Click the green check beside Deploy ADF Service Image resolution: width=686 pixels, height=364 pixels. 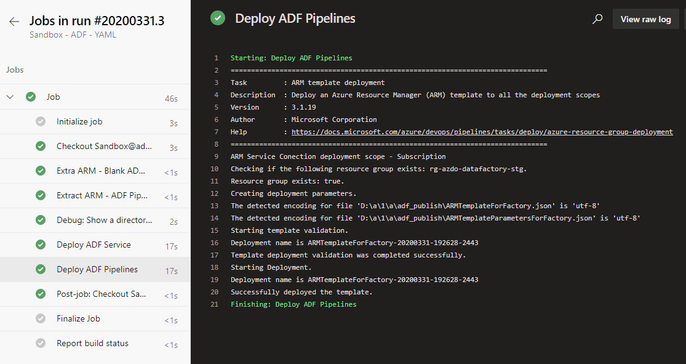coord(41,245)
